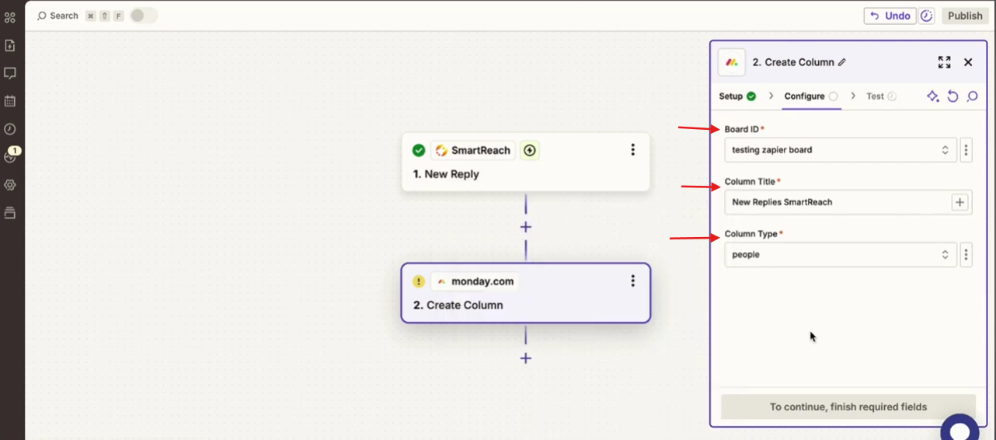
Task: Switch to the Configure tab
Action: pyautogui.click(x=811, y=96)
